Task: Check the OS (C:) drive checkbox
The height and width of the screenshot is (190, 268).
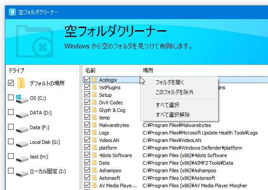Action: (x=11, y=98)
